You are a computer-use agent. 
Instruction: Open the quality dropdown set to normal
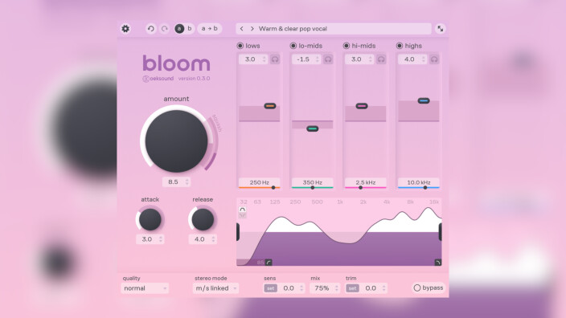click(145, 288)
